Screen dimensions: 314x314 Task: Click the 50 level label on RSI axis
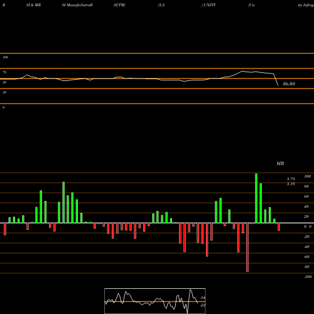[x=4, y=82]
